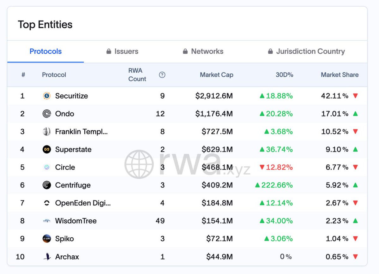Open the OpenEden Digital protocol link
Viewport: 379px width, 274px height.
(x=83, y=203)
